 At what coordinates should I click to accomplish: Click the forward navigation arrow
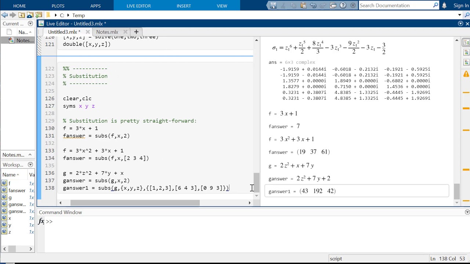point(13,15)
